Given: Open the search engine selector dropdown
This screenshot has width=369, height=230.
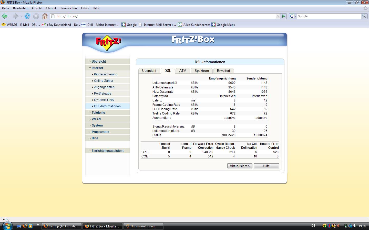Looking at the screenshot, I should 293,16.
